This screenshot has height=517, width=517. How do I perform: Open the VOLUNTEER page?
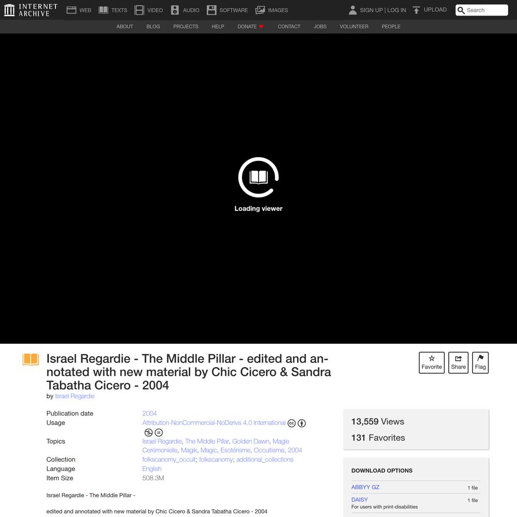[354, 27]
